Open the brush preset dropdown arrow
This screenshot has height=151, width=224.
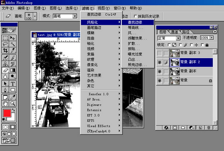tap(35, 16)
